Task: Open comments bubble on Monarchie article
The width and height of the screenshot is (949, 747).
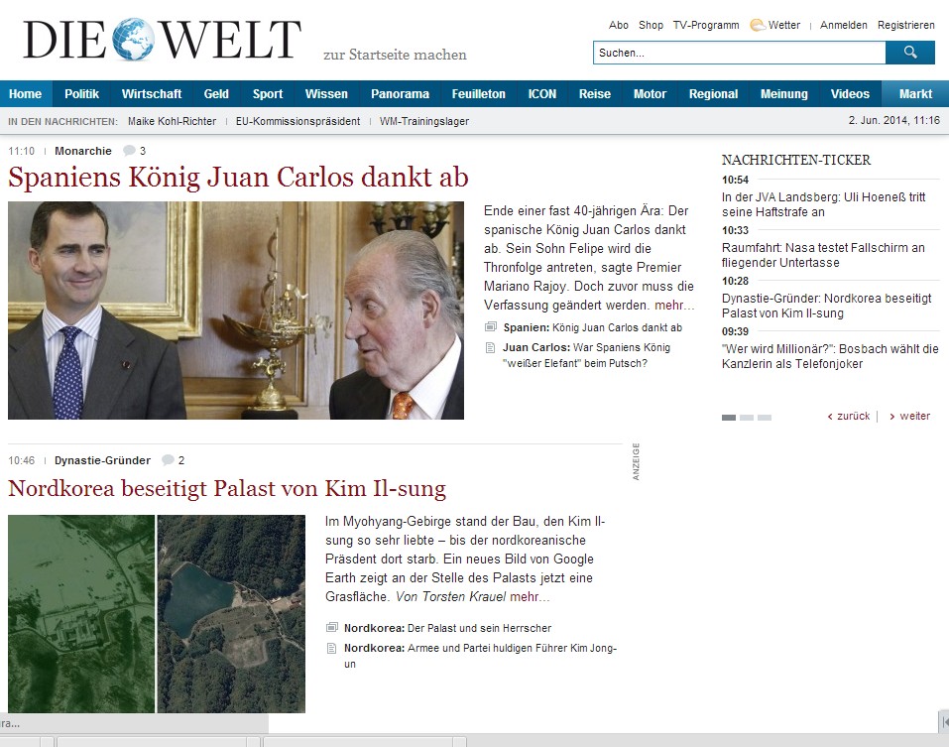Action: pyautogui.click(x=129, y=151)
